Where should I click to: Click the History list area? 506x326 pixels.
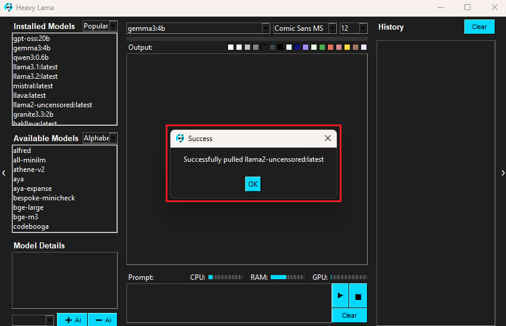click(x=436, y=183)
